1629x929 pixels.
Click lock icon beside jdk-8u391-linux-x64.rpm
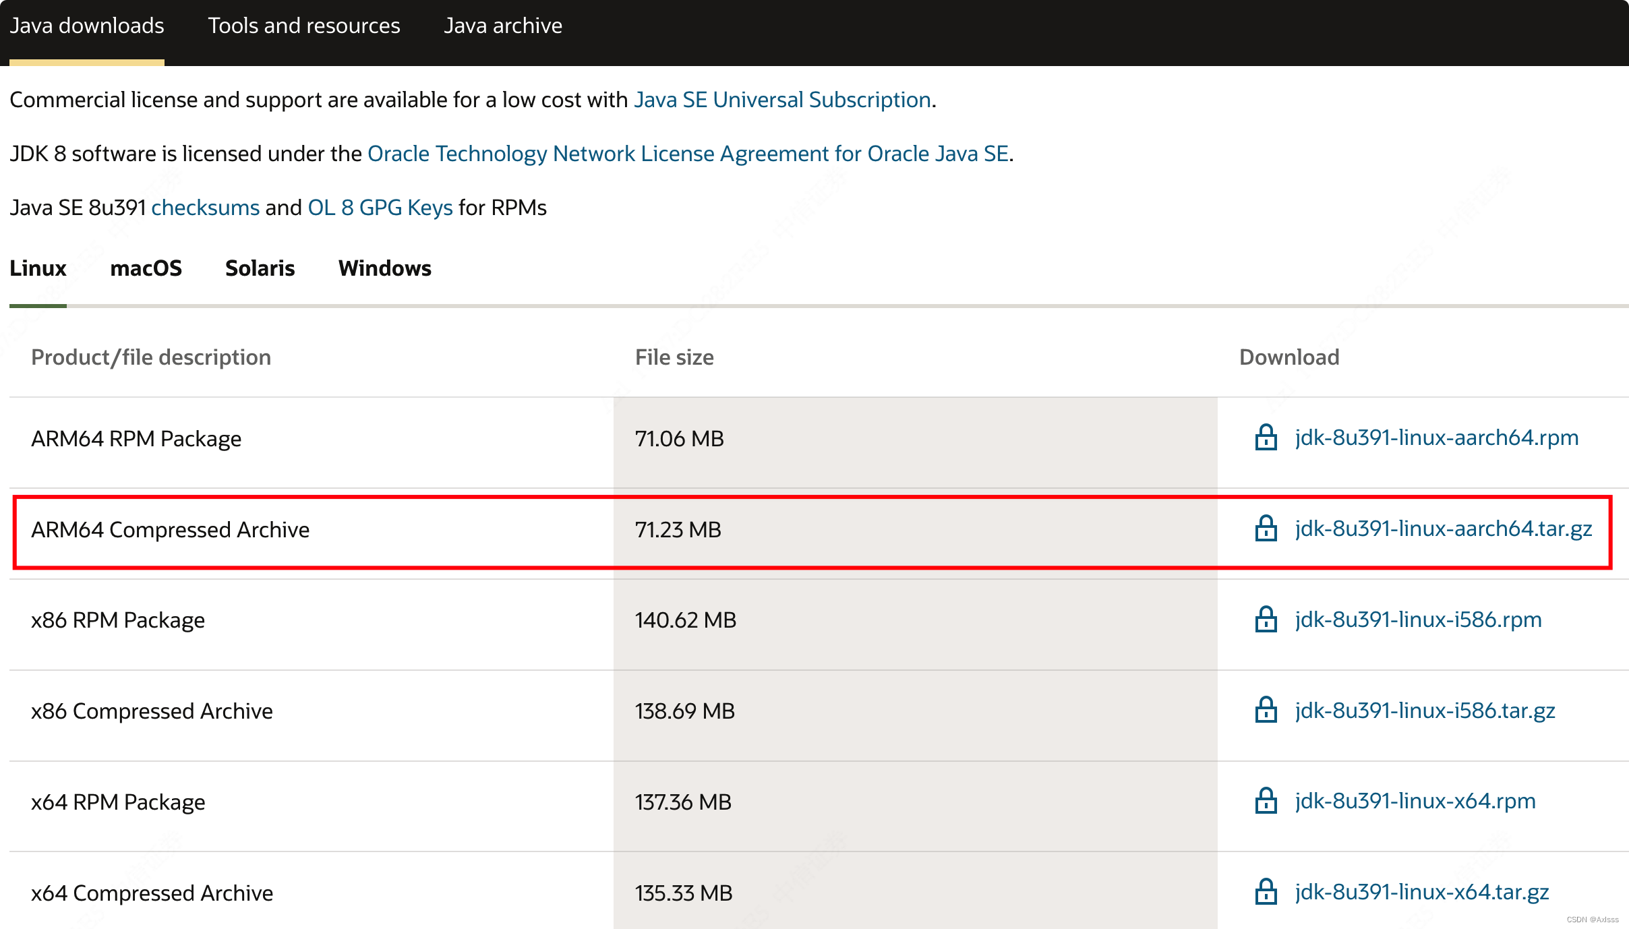[1266, 801]
